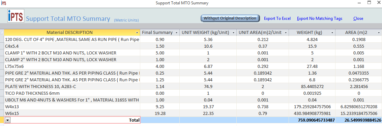Click the Export To Excel link
382x126 pixels.
tap(277, 18)
